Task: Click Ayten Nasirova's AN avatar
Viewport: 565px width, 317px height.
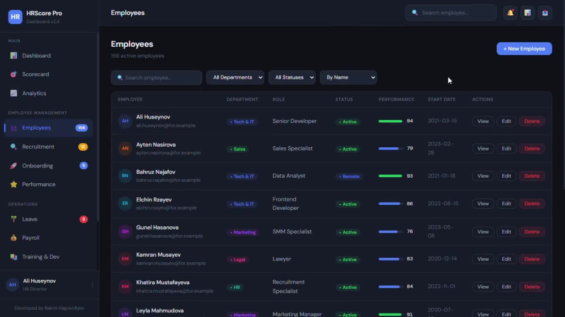Action: point(125,148)
